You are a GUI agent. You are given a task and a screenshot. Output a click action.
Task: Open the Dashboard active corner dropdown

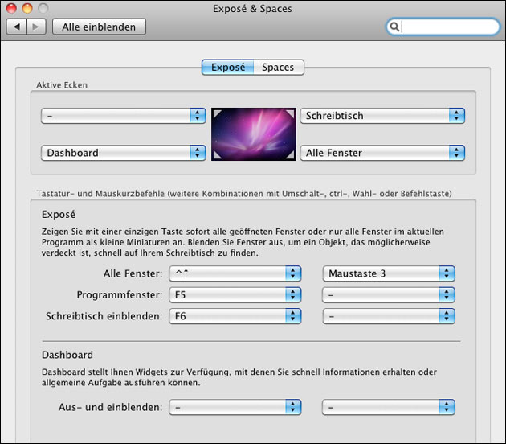tap(124, 153)
